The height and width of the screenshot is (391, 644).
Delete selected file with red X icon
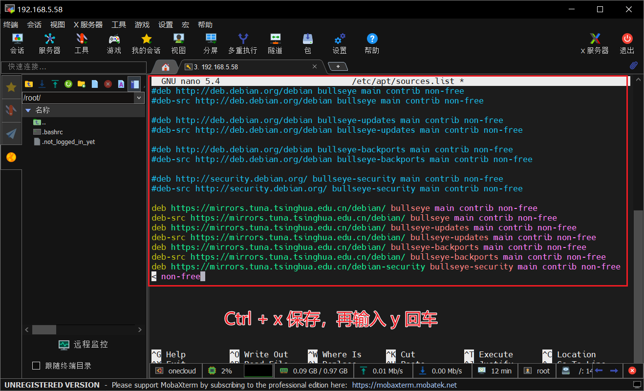[108, 84]
